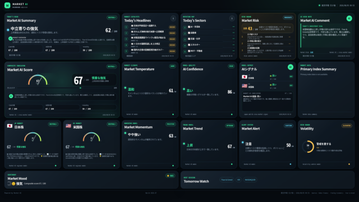The height and width of the screenshot is (202, 359).
Task: Click the Japan flag icon on 日本株 card
Action: pos(10,126)
